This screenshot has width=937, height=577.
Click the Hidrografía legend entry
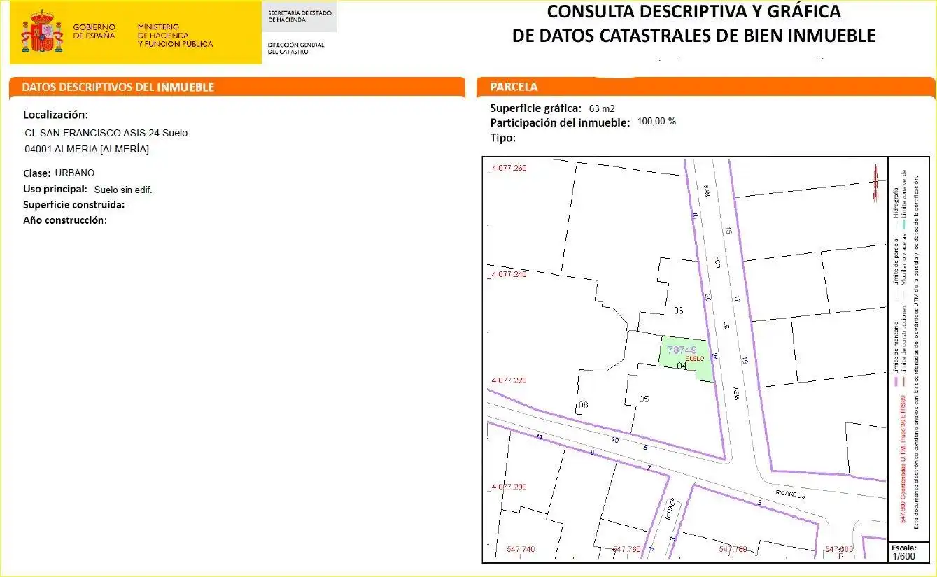(896, 209)
